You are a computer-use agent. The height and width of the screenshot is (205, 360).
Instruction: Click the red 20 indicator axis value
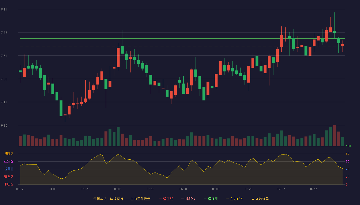(347, 177)
